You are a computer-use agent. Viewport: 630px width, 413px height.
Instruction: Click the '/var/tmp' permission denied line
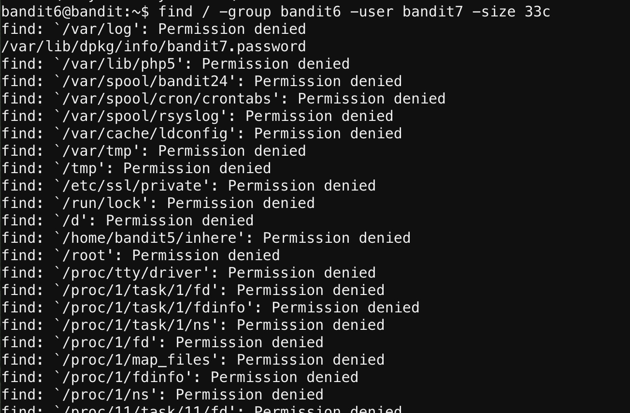[154, 151]
